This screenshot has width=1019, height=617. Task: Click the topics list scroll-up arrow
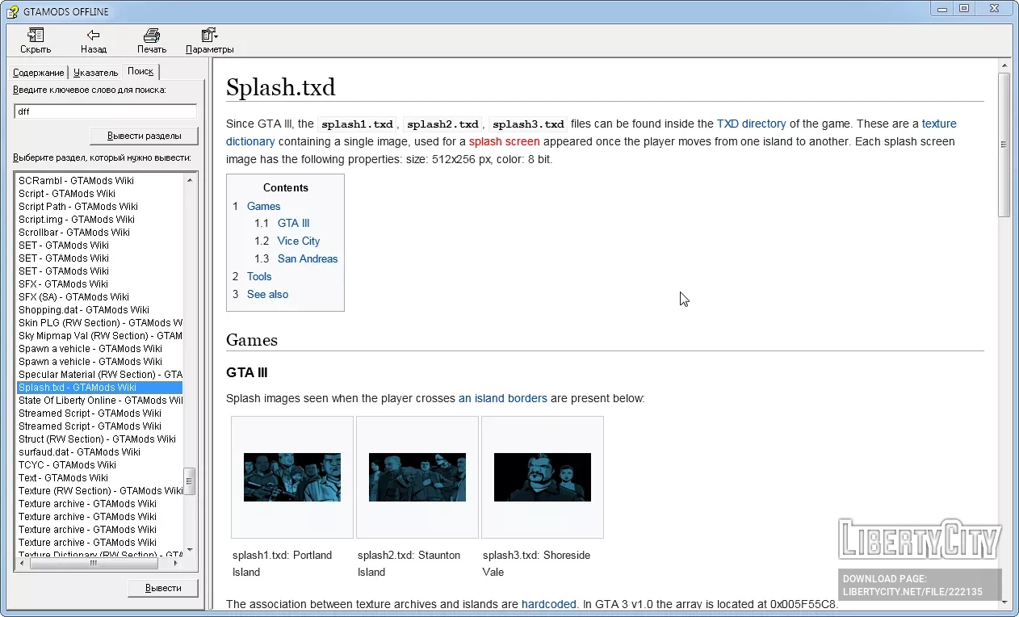[190, 179]
